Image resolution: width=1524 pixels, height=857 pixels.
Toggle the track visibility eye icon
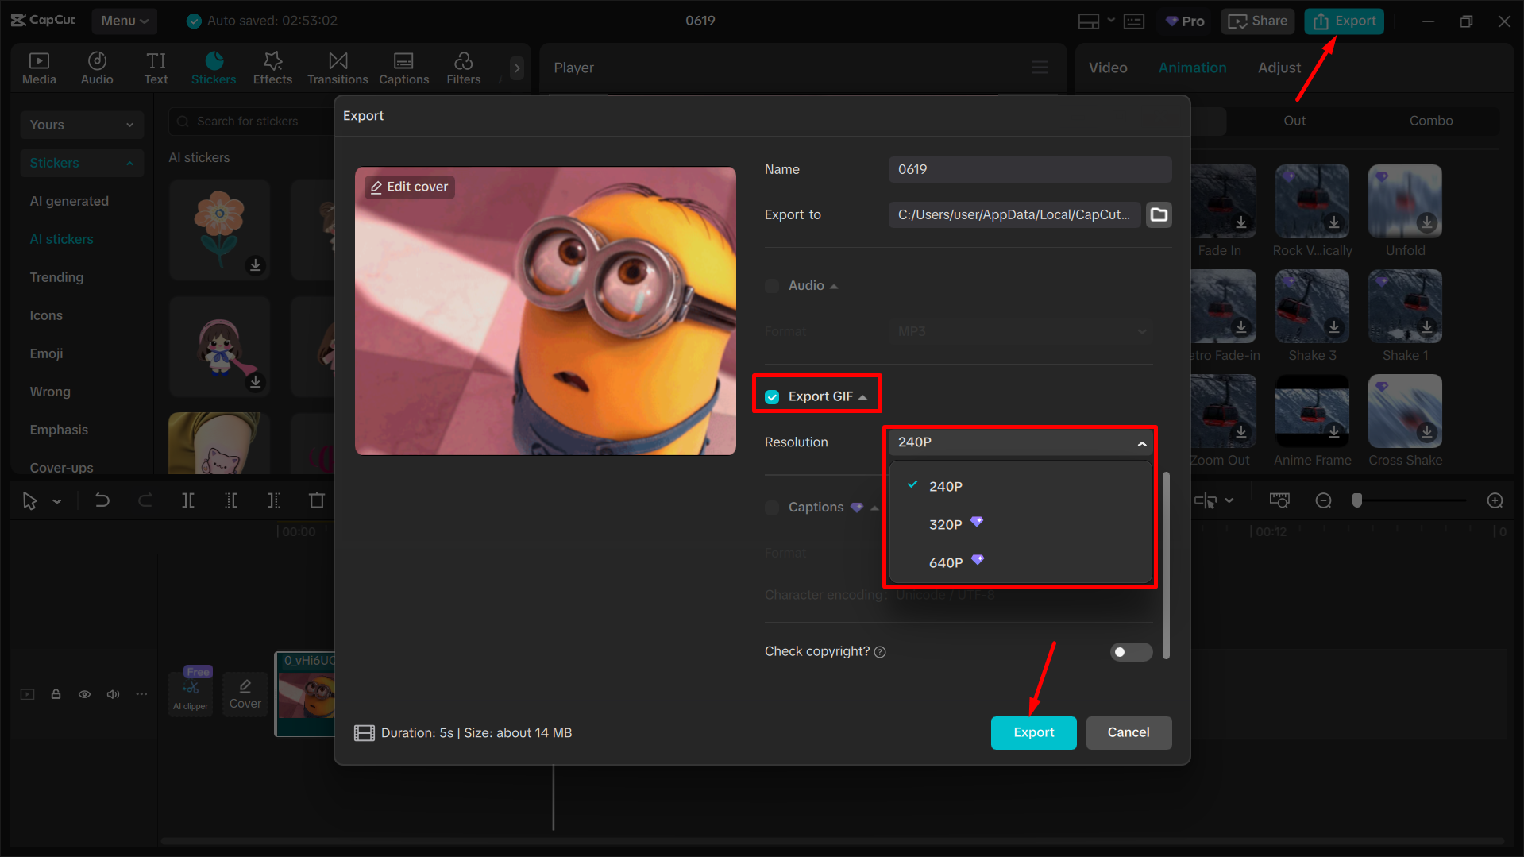[84, 693]
